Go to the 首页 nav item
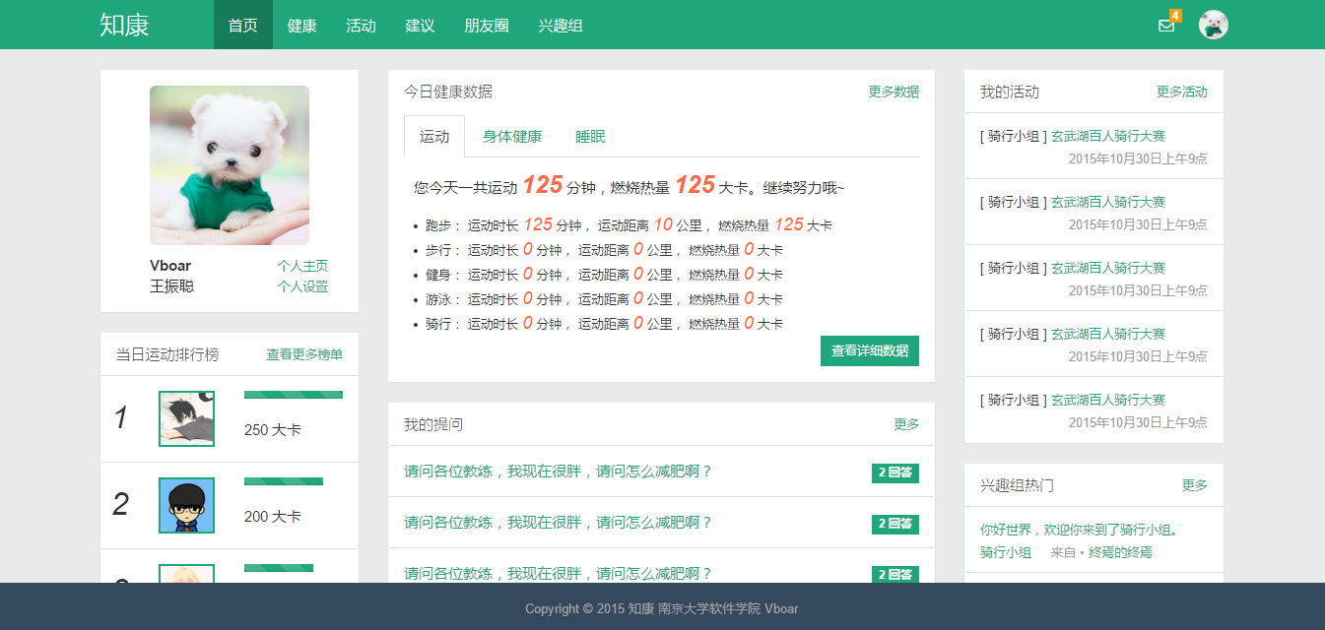This screenshot has height=630, width=1325. tap(243, 25)
